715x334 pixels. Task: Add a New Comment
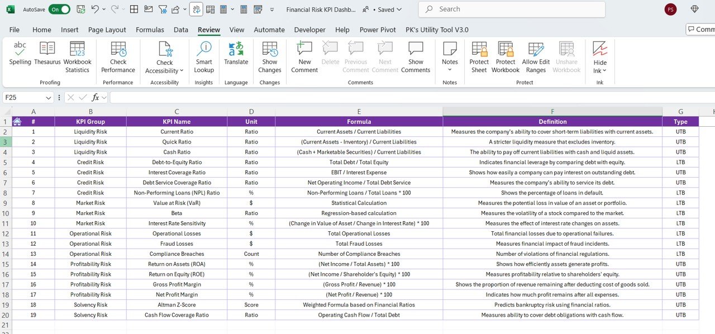point(304,58)
